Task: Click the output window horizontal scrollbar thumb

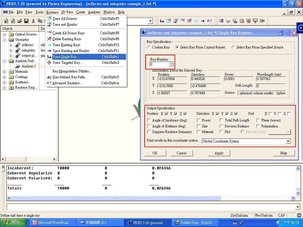Action: 116,198
